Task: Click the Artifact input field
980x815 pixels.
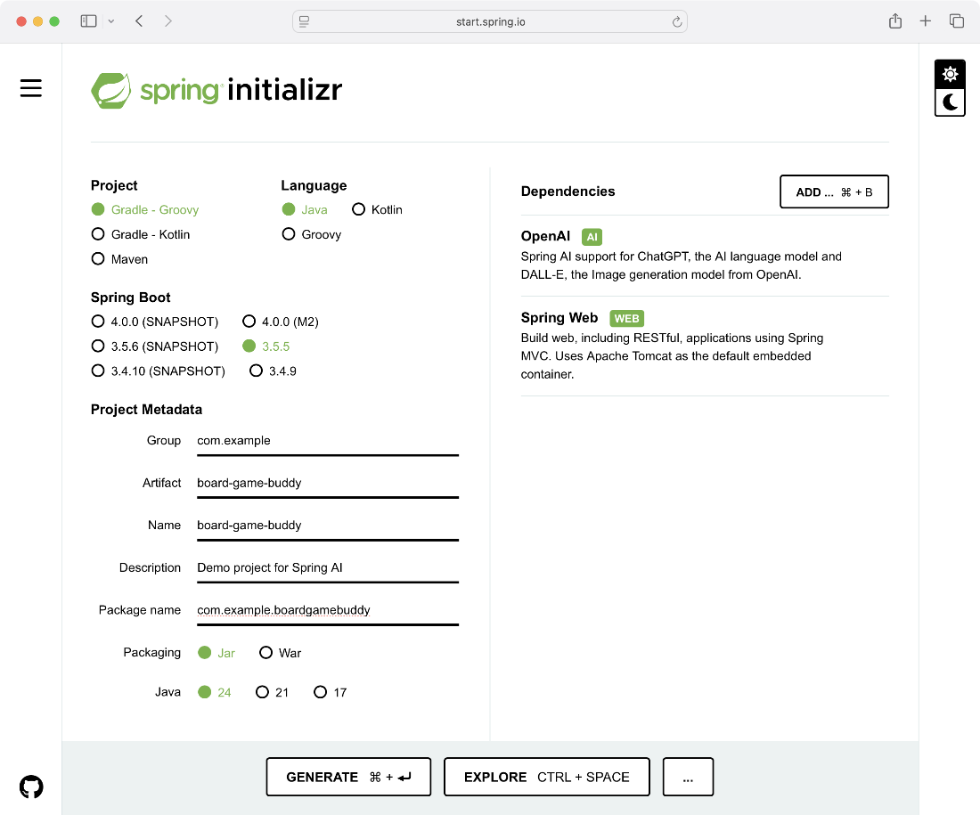Action: coord(328,483)
